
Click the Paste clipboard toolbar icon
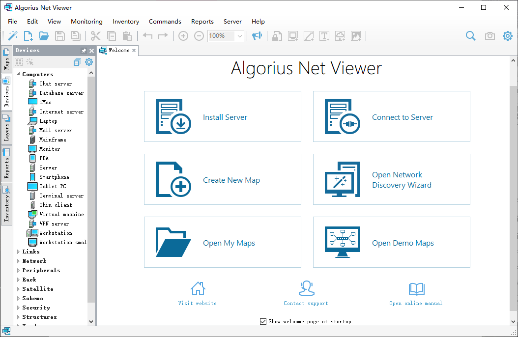(127, 36)
